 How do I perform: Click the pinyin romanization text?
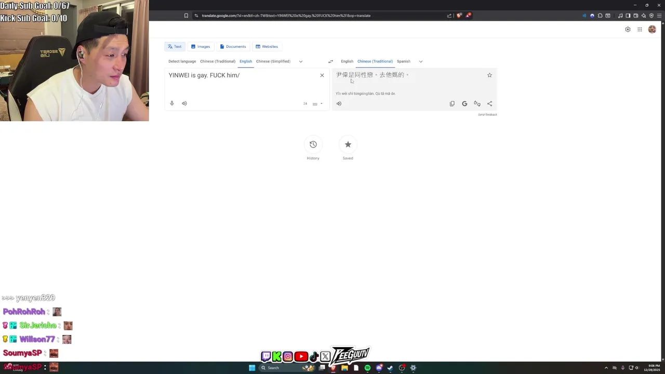tap(366, 94)
